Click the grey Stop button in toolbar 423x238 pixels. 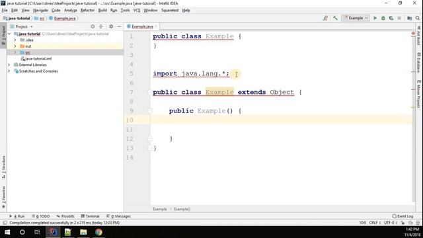(399, 18)
